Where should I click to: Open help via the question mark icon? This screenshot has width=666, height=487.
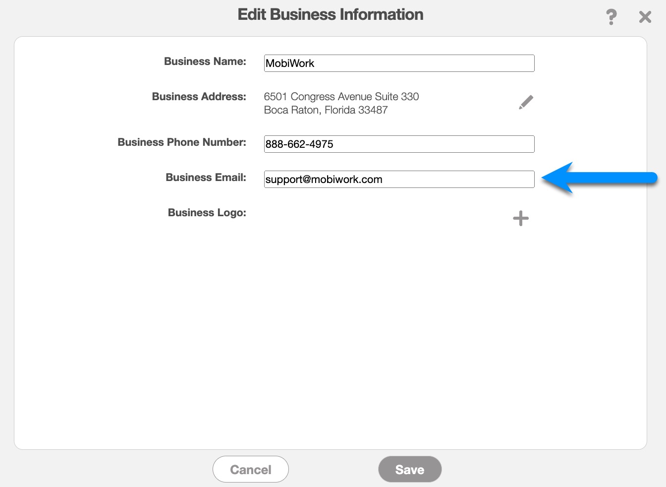(x=611, y=17)
